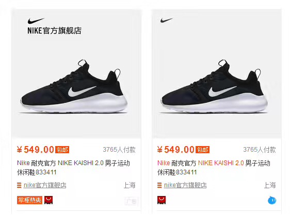Click Tmall icon beside 掌柜热卖 badge
The width and height of the screenshot is (290, 216).
pos(49,200)
